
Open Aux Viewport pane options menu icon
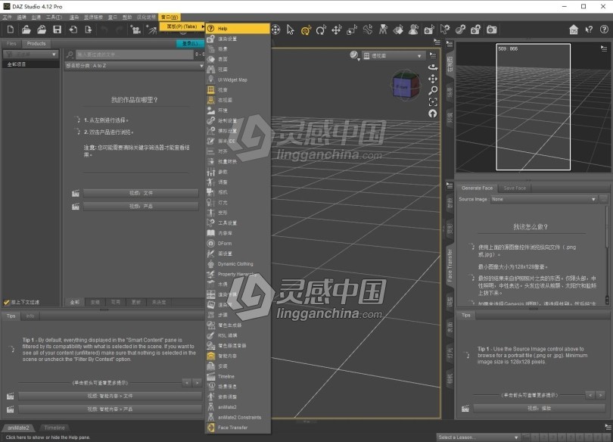604,48
